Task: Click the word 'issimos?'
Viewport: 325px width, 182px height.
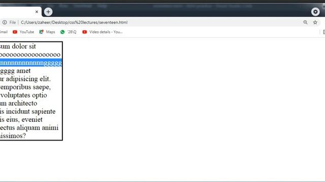Action: pyautogui.click(x=13, y=136)
